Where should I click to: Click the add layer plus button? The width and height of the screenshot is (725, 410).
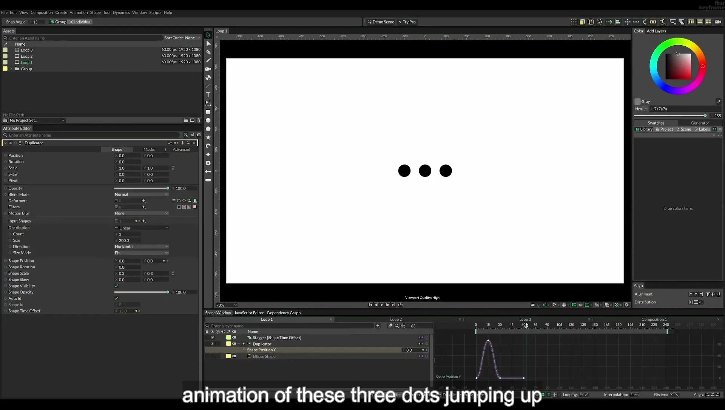(378, 326)
